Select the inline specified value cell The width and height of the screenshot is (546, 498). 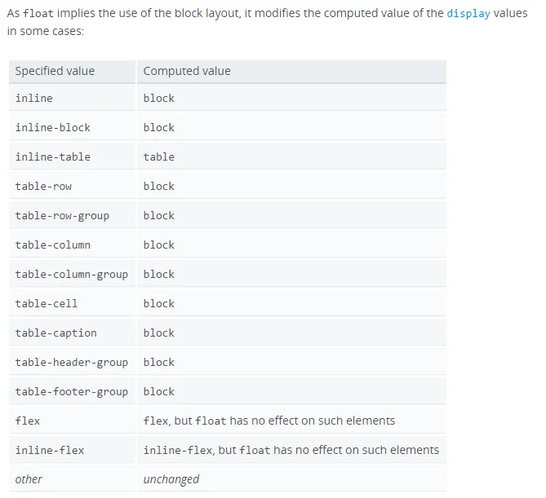coord(72,98)
